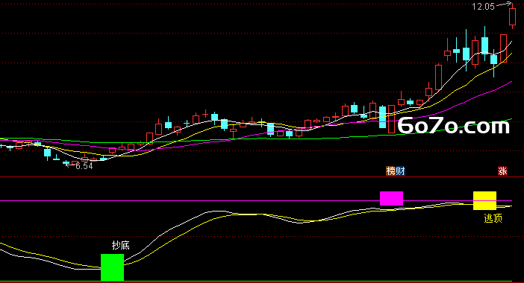Viewport: 524px width, 283px height.
Task: Select the topmost red candlestick near 12.05
Action: coord(512,16)
